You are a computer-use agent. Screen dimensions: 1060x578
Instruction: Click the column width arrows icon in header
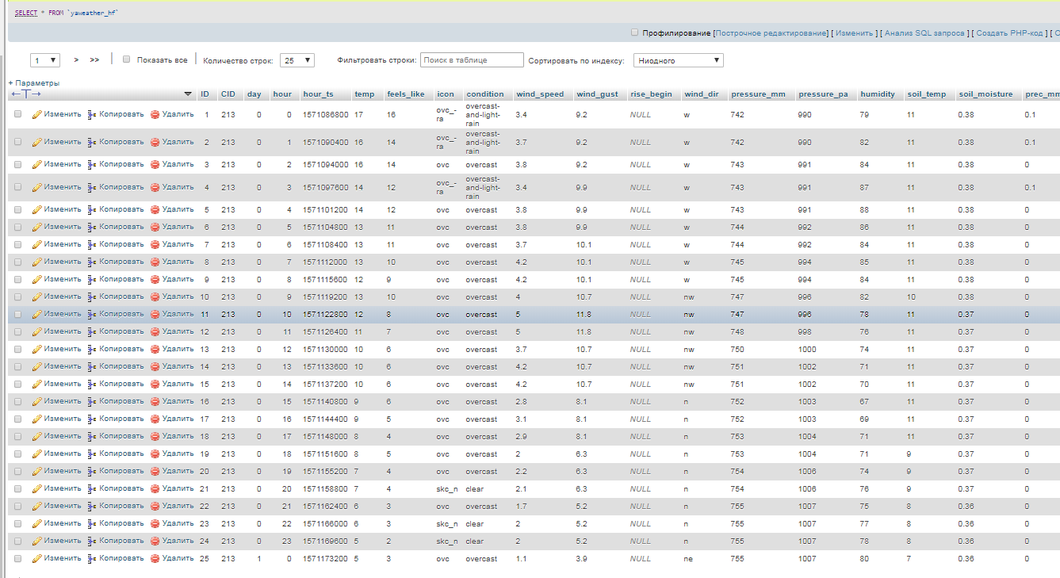pyautogui.click(x=26, y=94)
